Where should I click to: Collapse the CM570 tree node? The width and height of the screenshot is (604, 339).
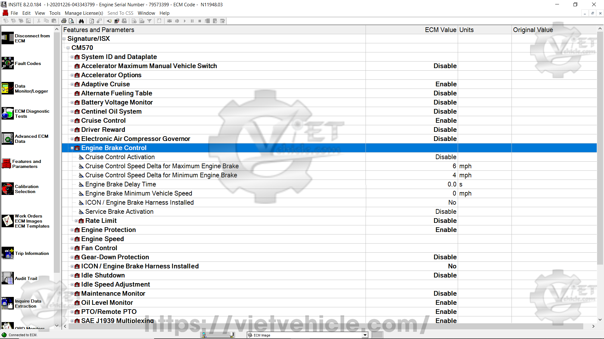tap(68, 48)
